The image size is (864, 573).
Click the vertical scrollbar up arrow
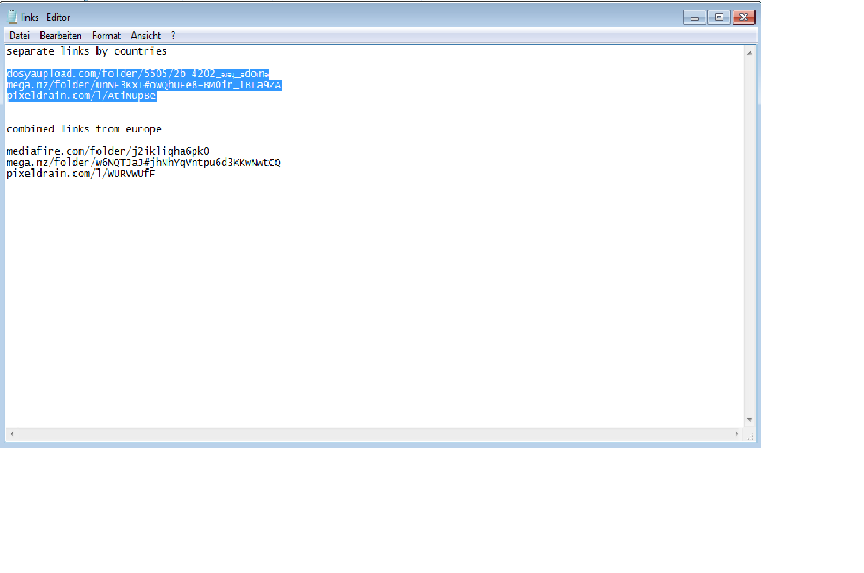(x=750, y=53)
